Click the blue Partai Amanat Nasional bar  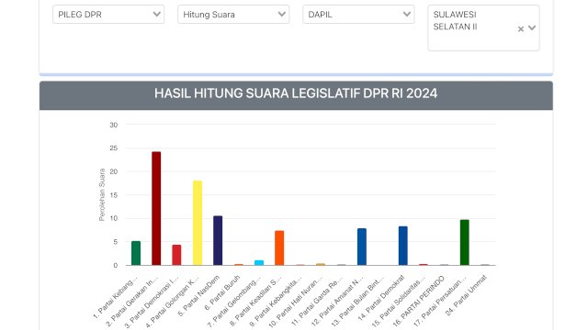362,247
